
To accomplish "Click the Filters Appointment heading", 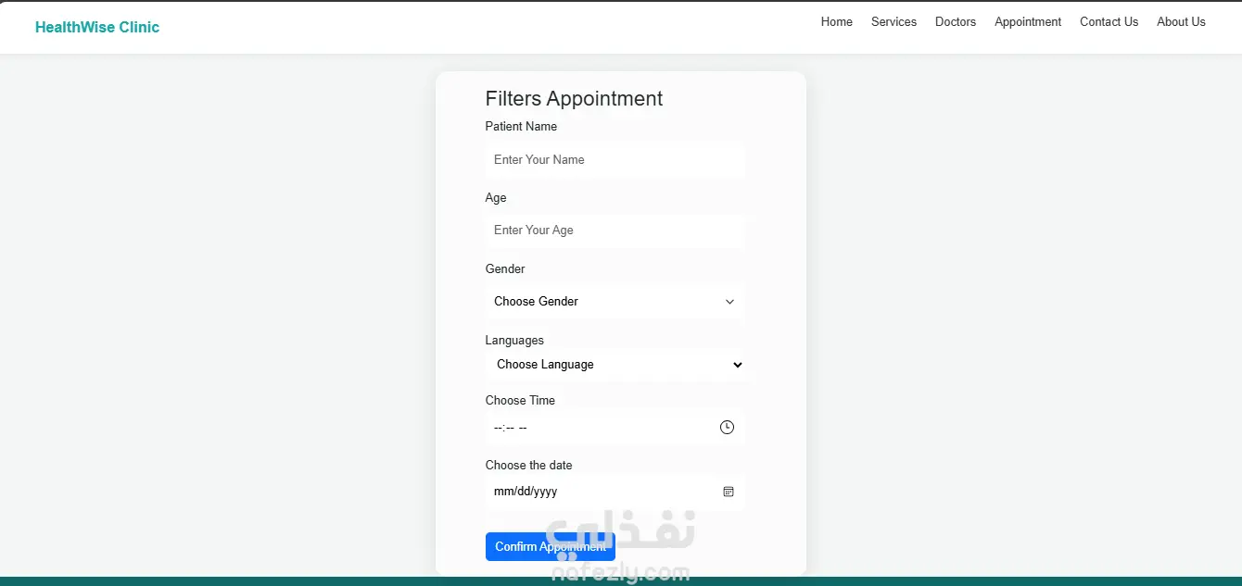I will click(x=574, y=99).
